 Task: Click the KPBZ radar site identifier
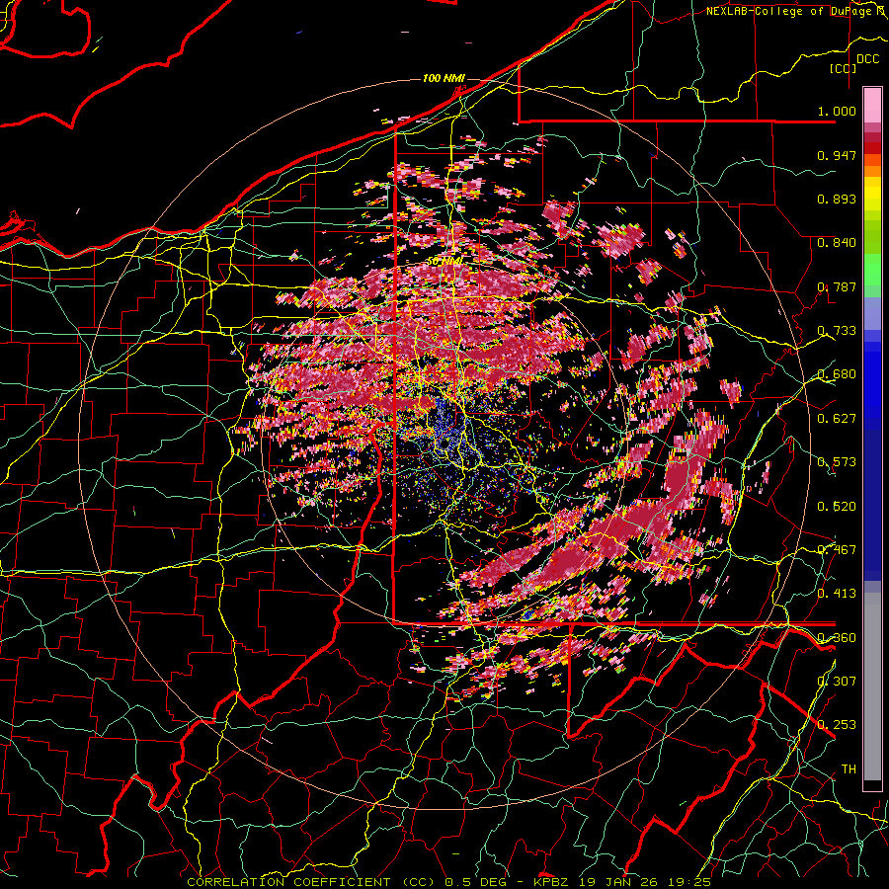point(552,882)
